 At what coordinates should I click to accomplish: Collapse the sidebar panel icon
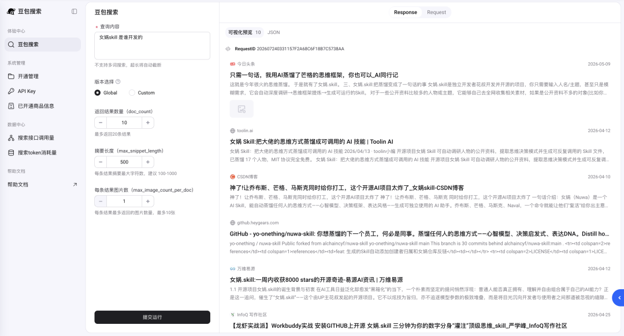[74, 12]
